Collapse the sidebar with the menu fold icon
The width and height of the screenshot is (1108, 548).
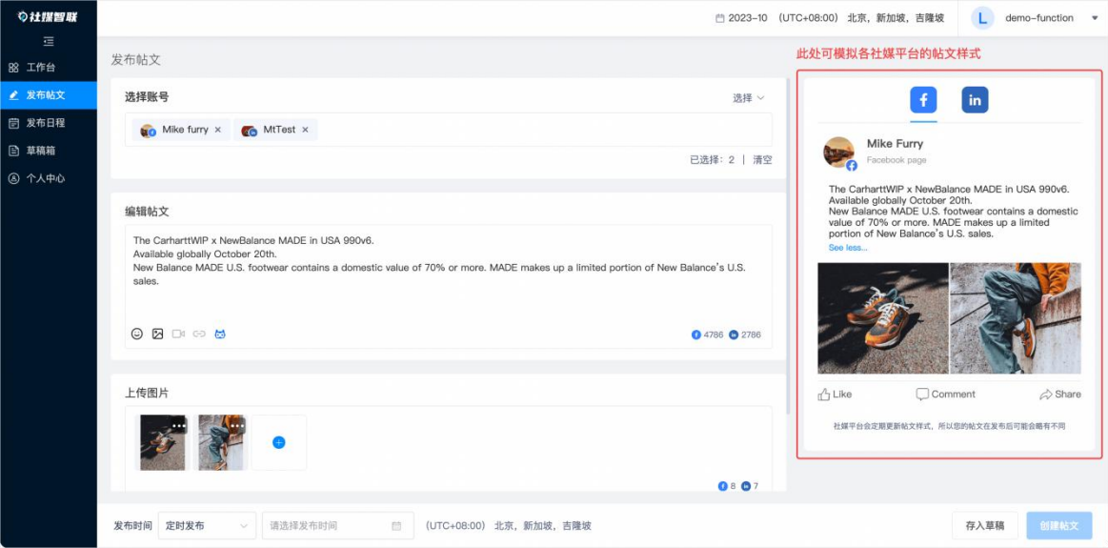click(x=49, y=42)
